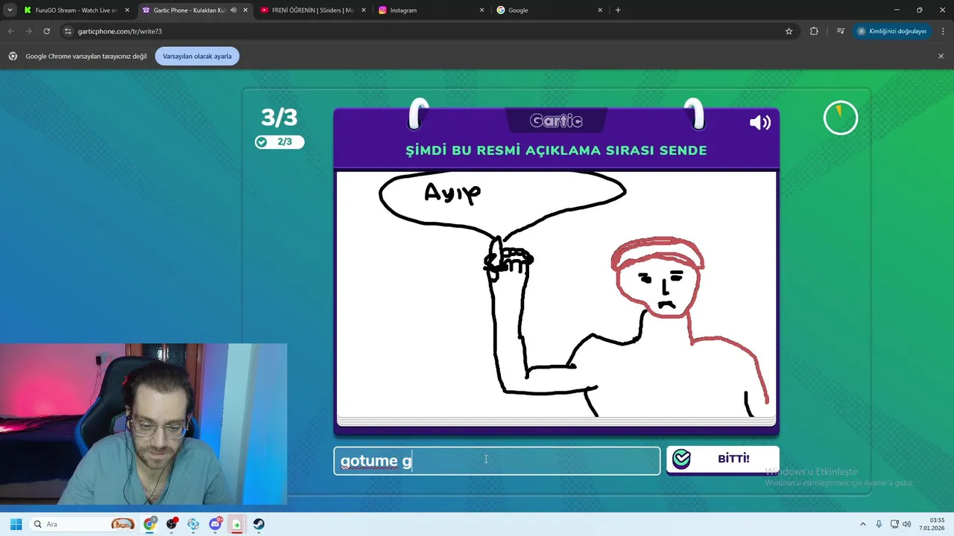Open the Windows Start menu
954x536 pixels.
[16, 524]
